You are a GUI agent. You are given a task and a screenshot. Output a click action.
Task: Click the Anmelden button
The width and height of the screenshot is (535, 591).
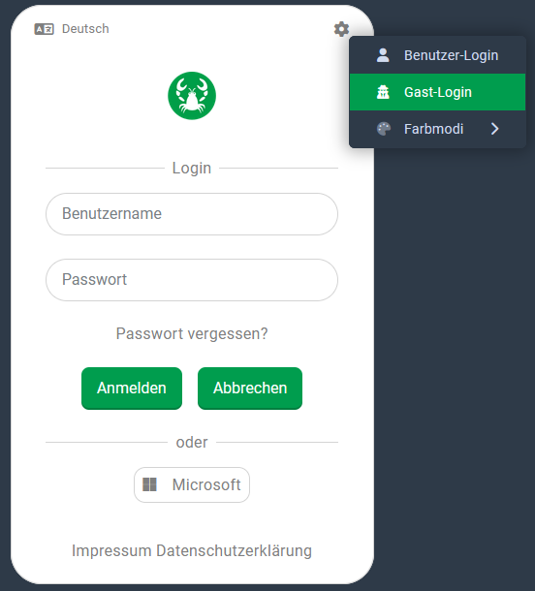(132, 389)
